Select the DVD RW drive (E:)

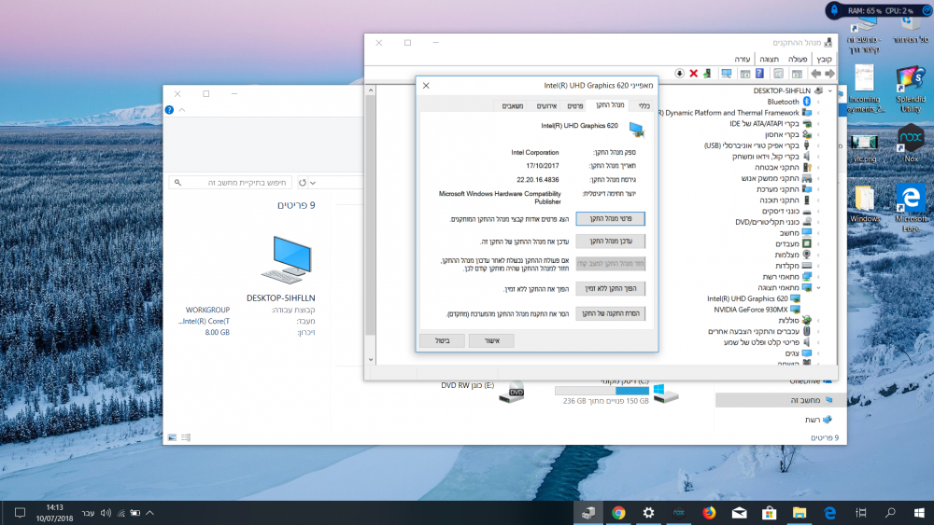(x=482, y=391)
